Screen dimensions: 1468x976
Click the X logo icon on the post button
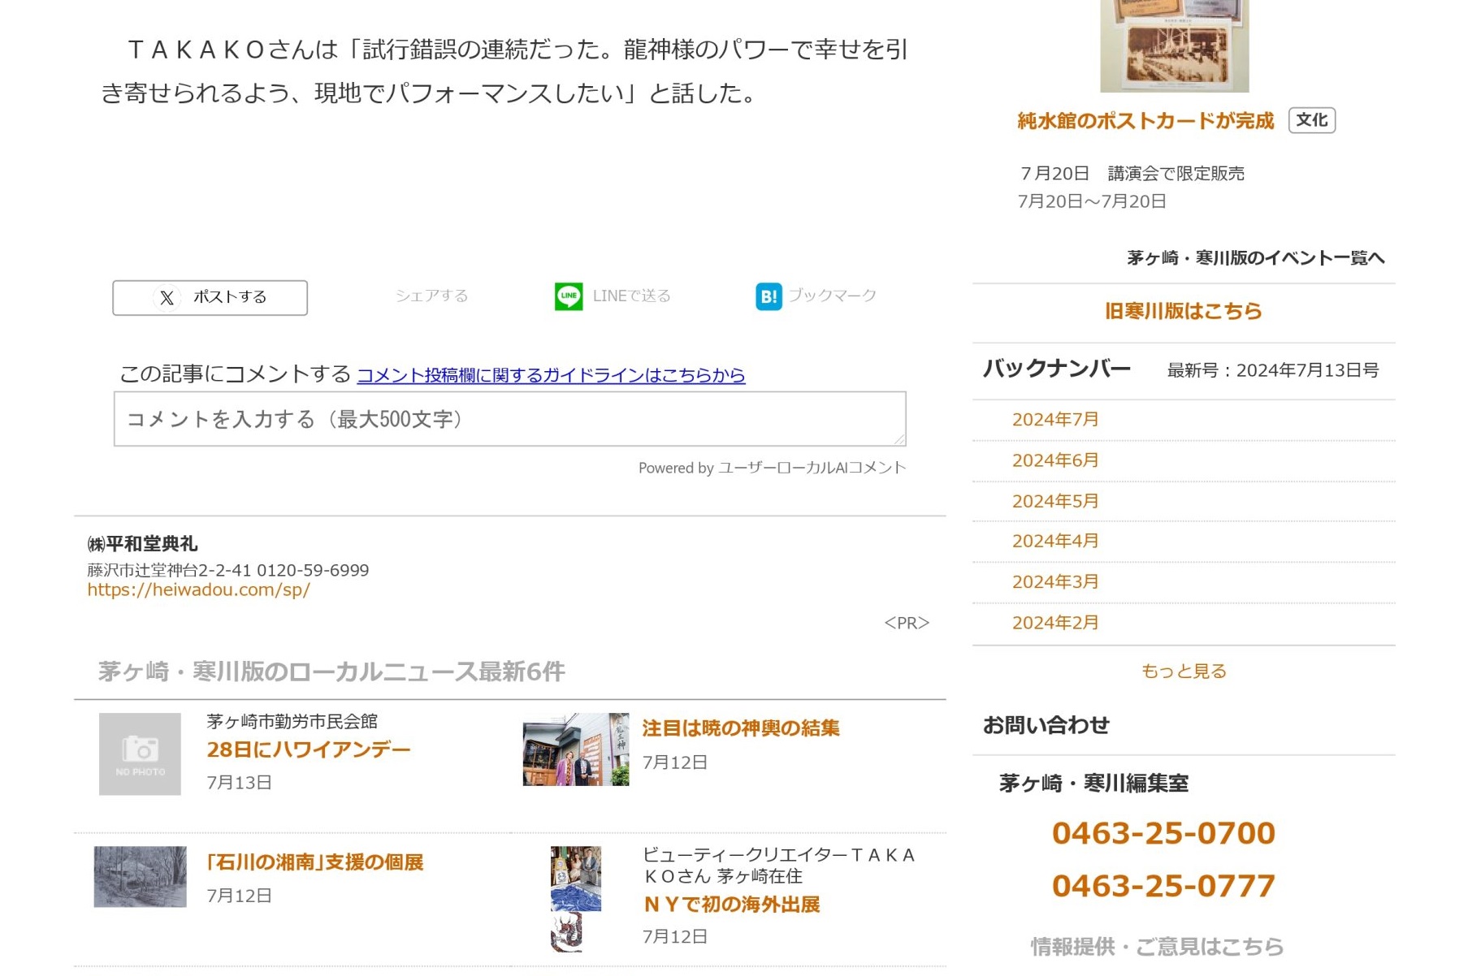pos(167,298)
